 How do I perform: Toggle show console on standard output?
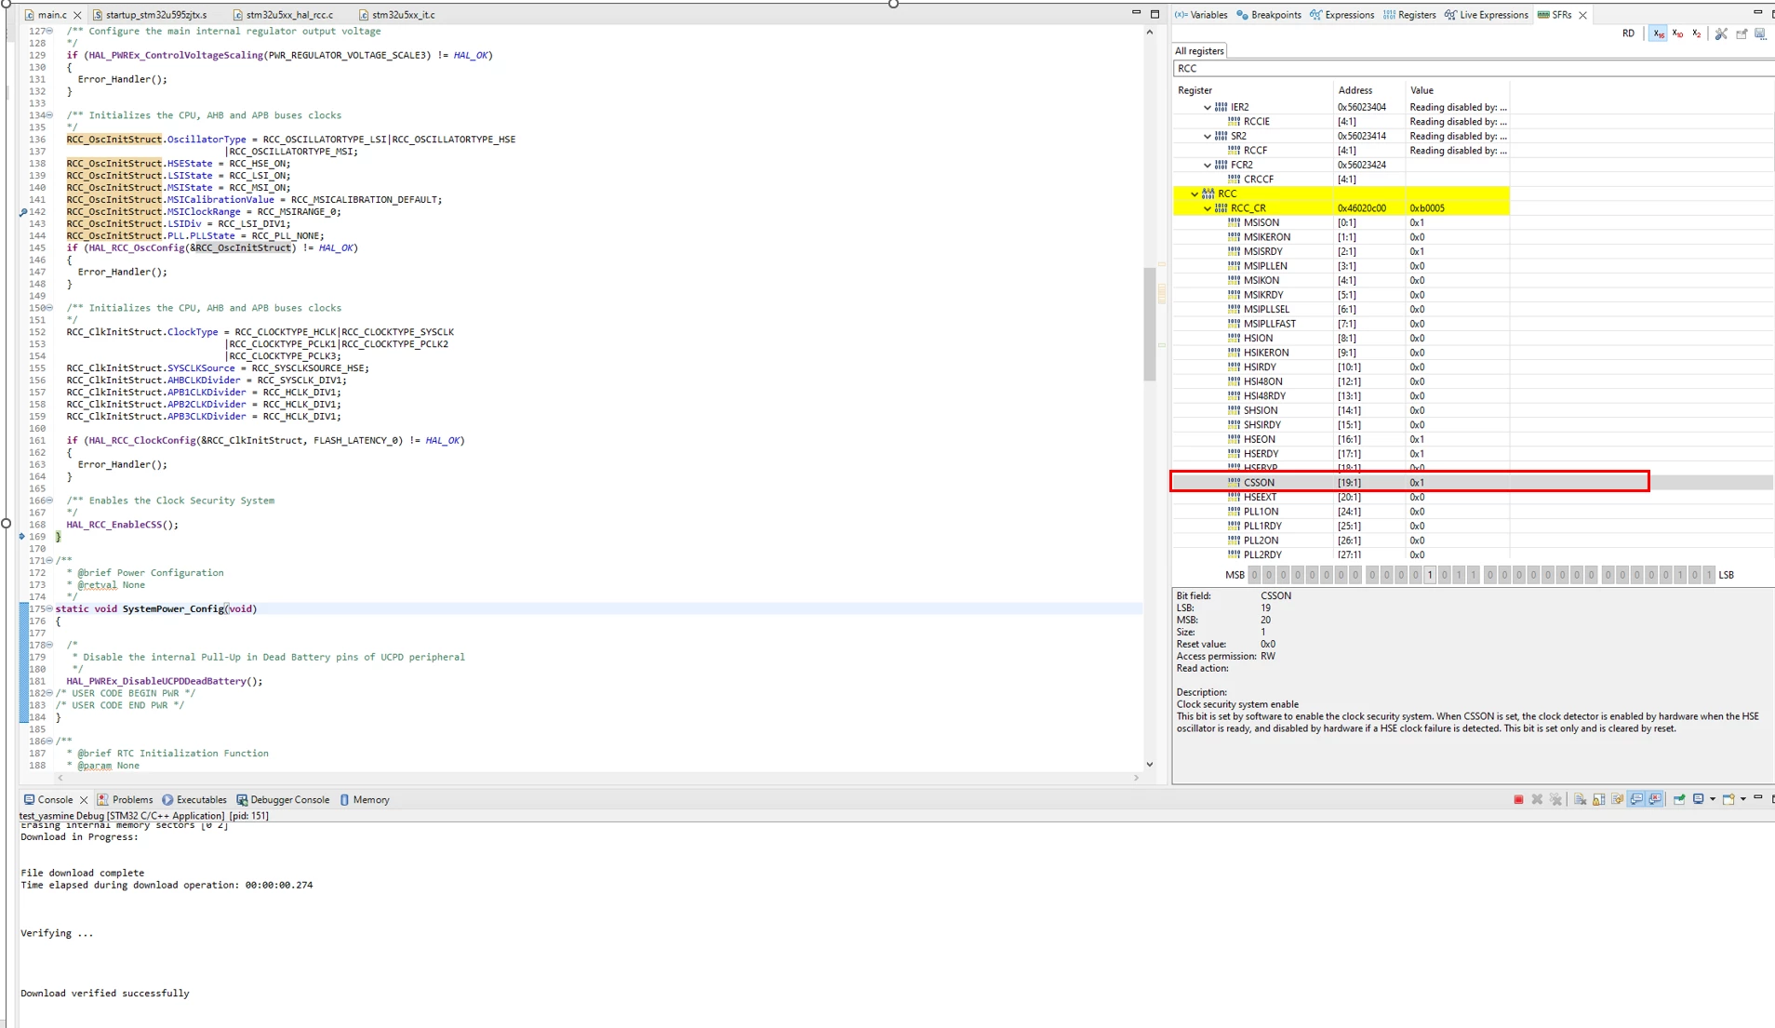click(x=1636, y=800)
